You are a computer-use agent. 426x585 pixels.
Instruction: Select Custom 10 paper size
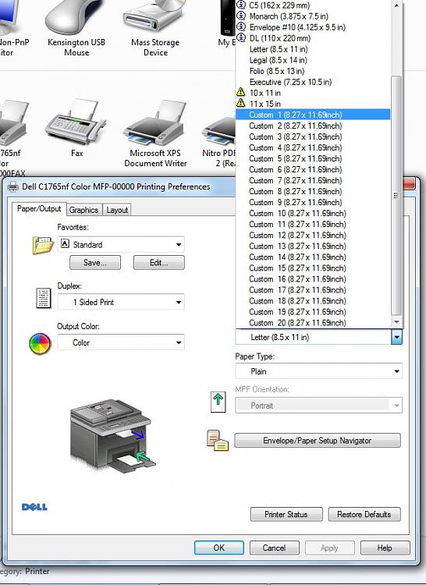(x=313, y=214)
